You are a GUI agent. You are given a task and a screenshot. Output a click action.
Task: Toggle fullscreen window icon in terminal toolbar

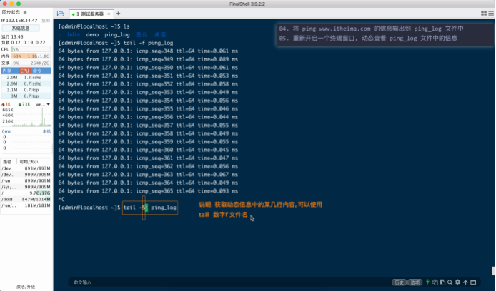coord(473,282)
